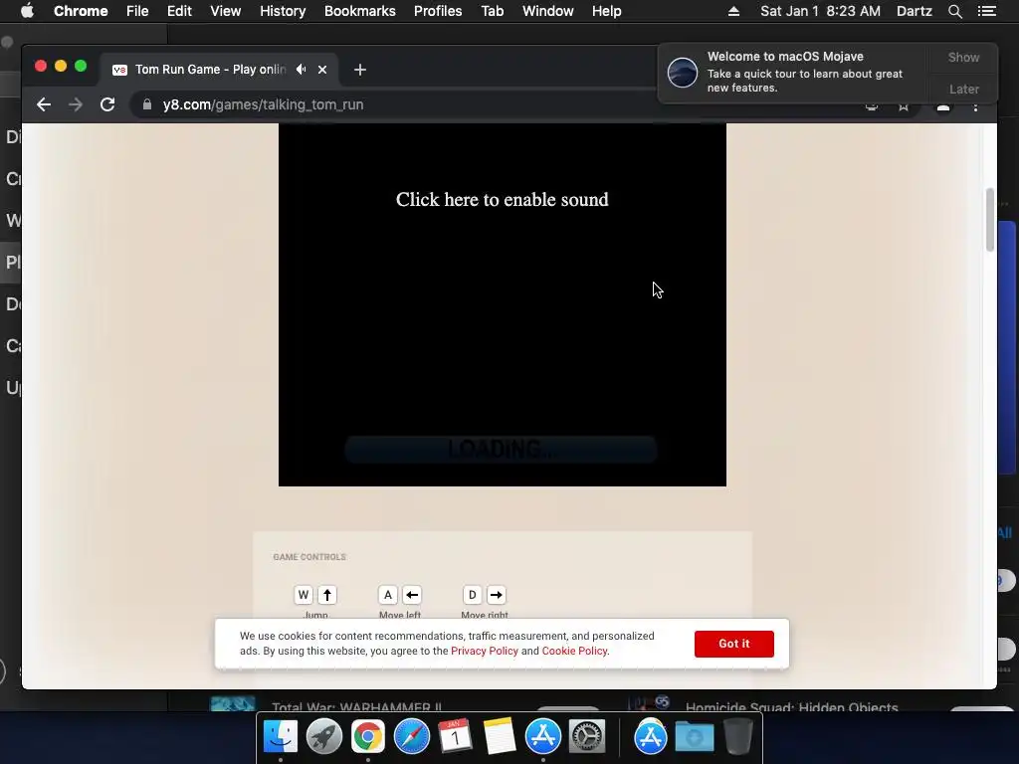Open the Chrome application menu
The height and width of the screenshot is (764, 1019).
pyautogui.click(x=81, y=11)
